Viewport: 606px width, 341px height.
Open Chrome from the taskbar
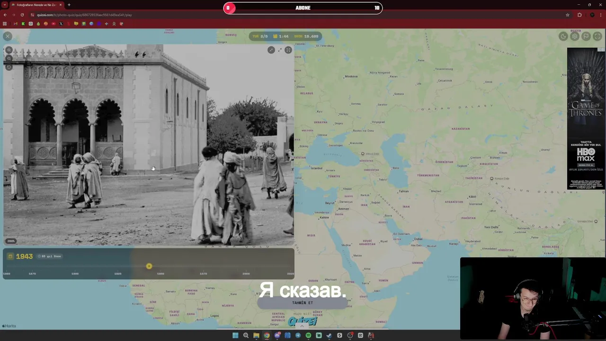pyautogui.click(x=267, y=335)
